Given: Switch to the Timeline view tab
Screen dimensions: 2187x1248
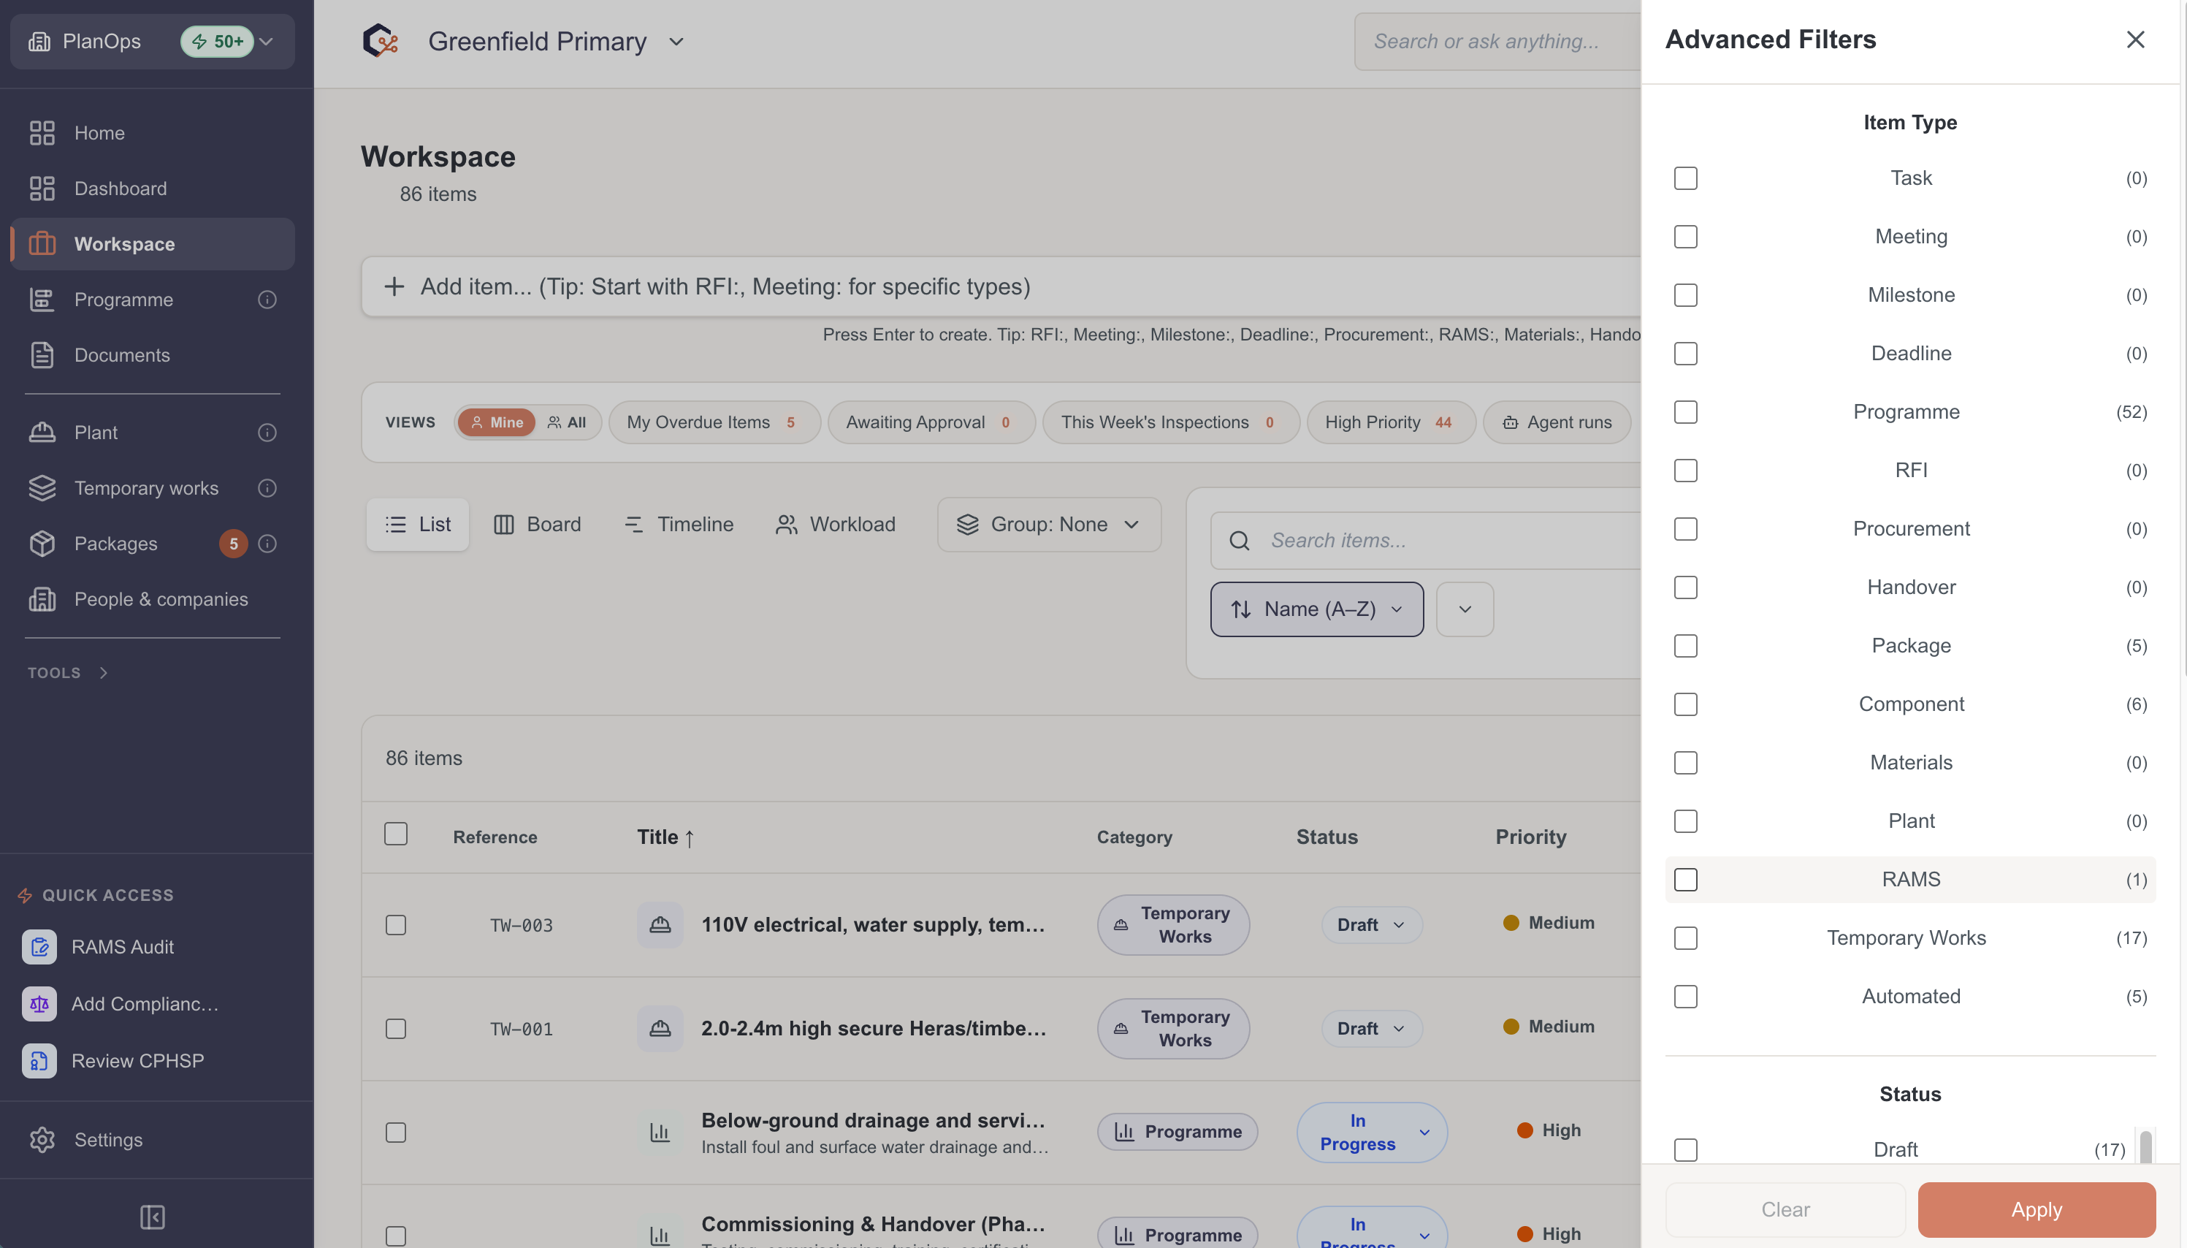Looking at the screenshot, I should coord(679,525).
